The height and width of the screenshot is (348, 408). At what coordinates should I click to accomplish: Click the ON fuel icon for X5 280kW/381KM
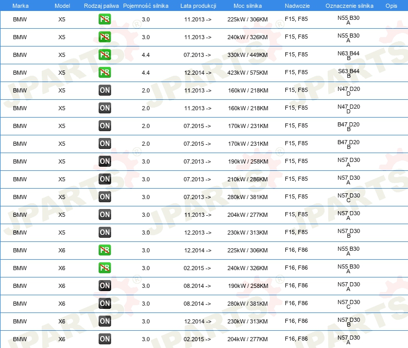pyautogui.click(x=105, y=197)
